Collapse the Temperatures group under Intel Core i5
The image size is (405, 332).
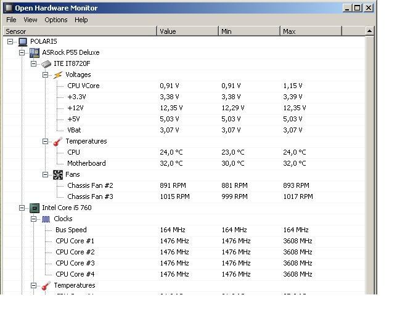pyautogui.click(x=33, y=286)
